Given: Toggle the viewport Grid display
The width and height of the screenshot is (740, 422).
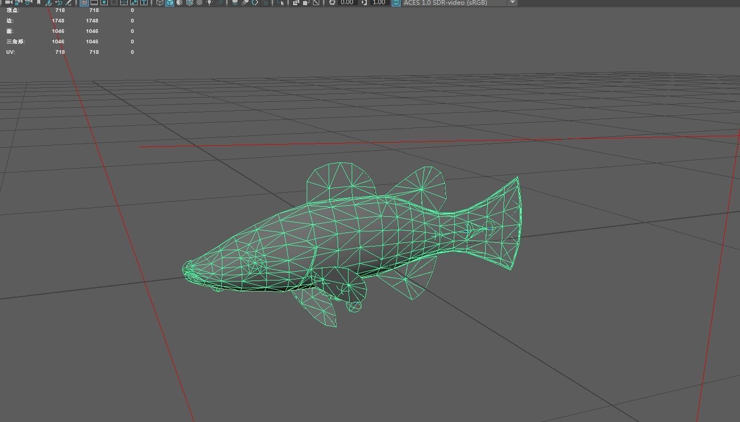Looking at the screenshot, I should 84,3.
